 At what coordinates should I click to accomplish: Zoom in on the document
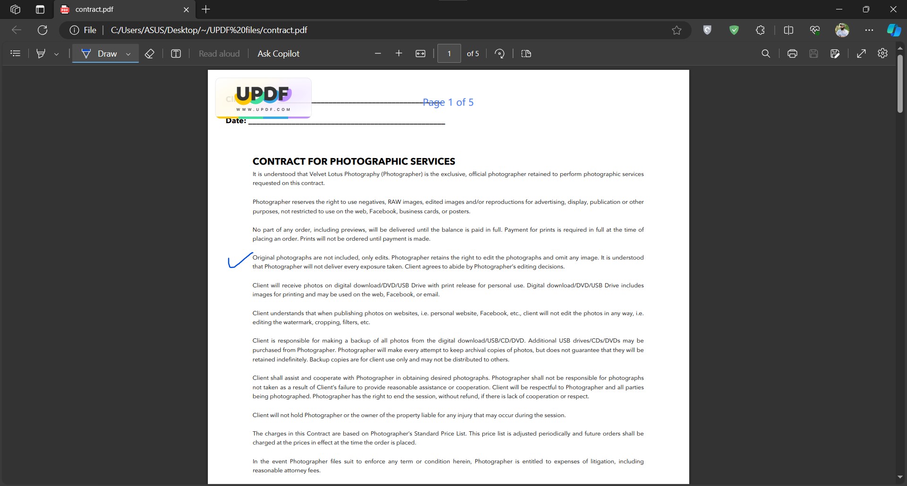(x=399, y=53)
